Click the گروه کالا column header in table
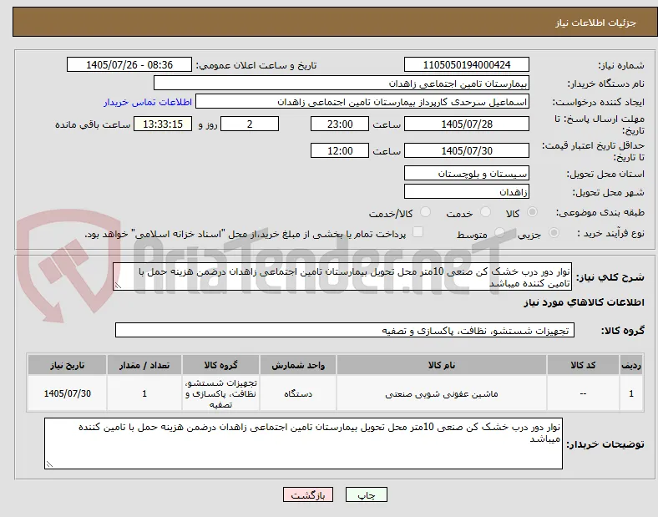The width and height of the screenshot is (658, 517). [x=220, y=365]
